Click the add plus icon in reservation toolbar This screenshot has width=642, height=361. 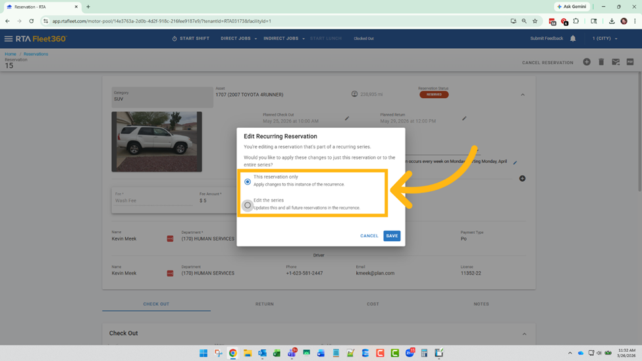587,62
